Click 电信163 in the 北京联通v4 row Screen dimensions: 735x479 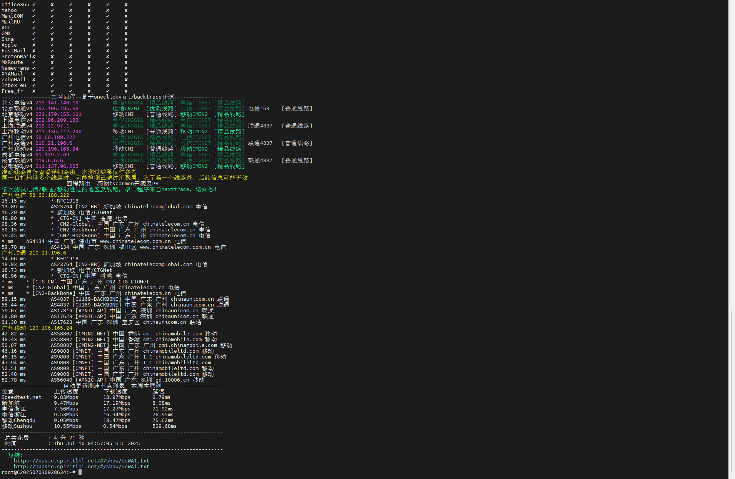click(x=259, y=108)
